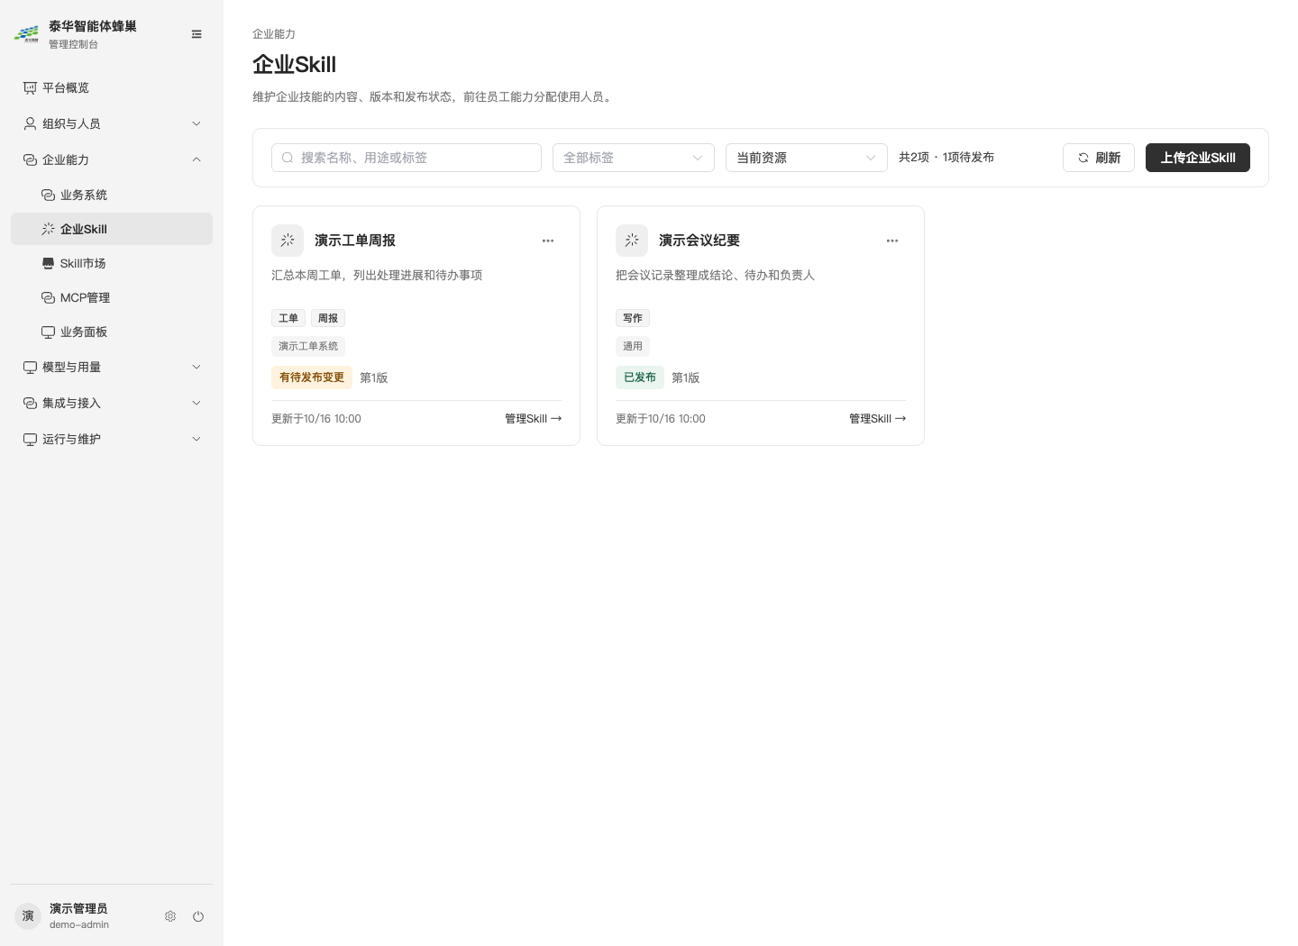Open Skill市场 page

[112, 263]
